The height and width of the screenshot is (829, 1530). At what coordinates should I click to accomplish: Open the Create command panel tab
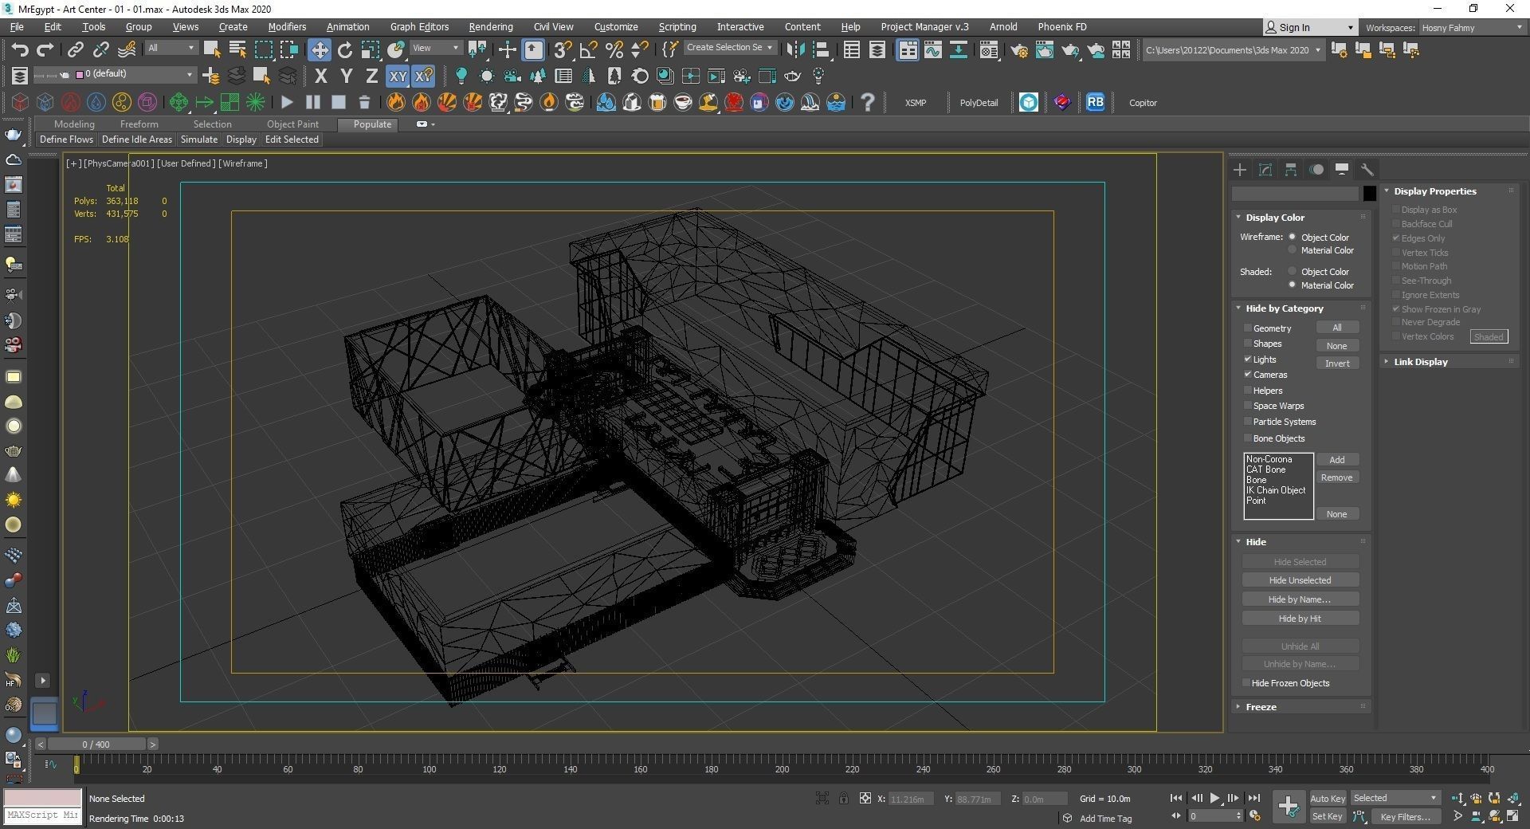point(1239,170)
